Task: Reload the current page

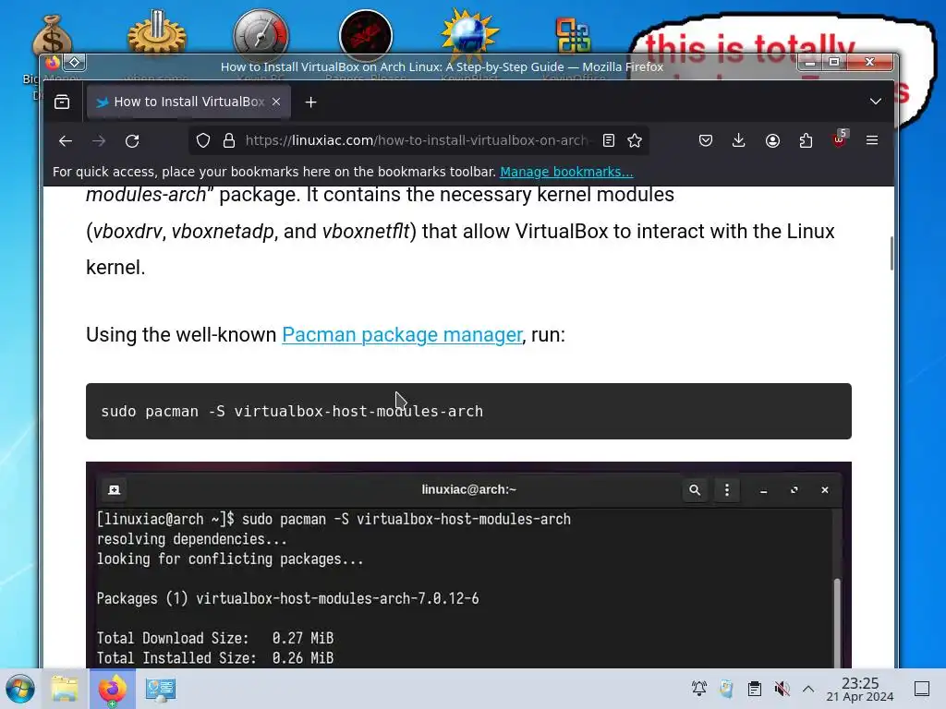Action: [x=132, y=141]
